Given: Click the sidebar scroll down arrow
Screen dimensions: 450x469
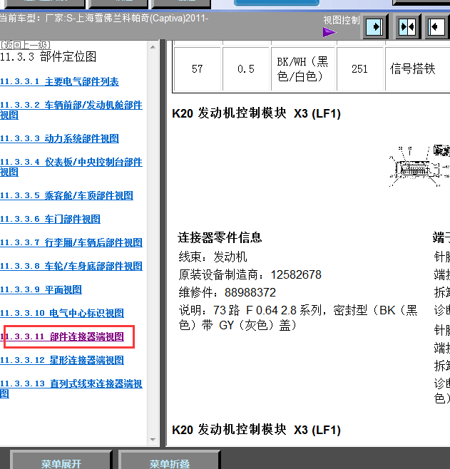Looking at the screenshot, I should (153, 439).
